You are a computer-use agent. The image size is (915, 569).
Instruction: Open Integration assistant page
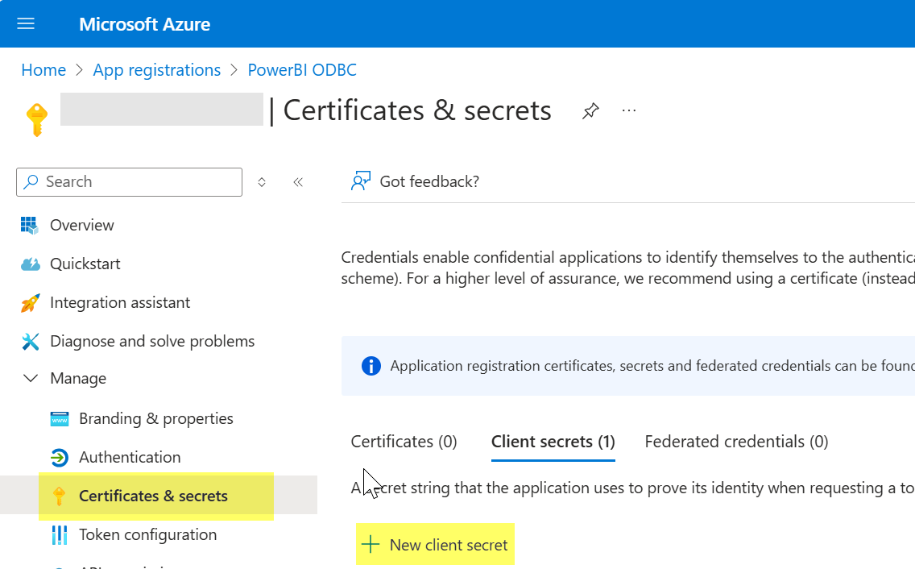point(120,302)
